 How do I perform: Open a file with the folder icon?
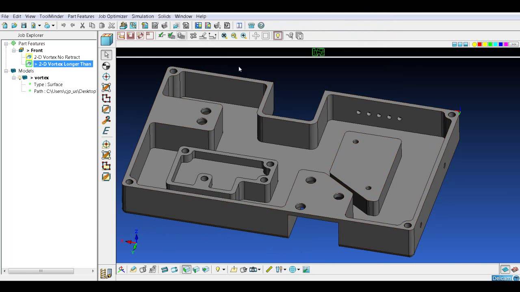coord(14,26)
